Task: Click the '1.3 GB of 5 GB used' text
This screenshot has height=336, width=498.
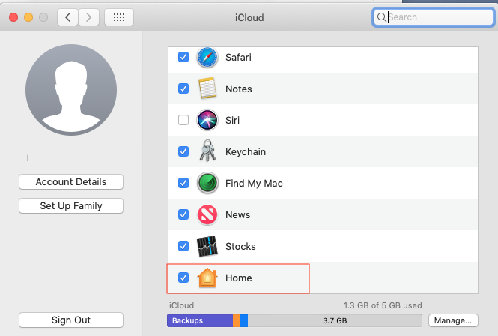Action: (383, 305)
